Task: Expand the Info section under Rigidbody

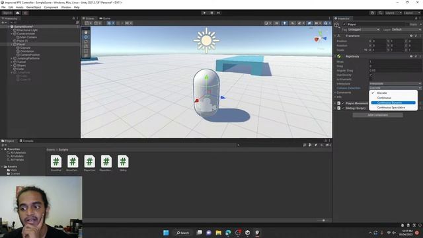Action: (x=335, y=97)
